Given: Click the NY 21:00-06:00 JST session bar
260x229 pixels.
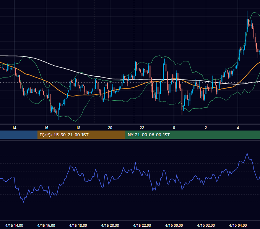Looking at the screenshot, I should 192,135.
